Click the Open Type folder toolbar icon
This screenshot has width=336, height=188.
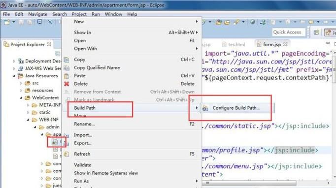pos(219,22)
